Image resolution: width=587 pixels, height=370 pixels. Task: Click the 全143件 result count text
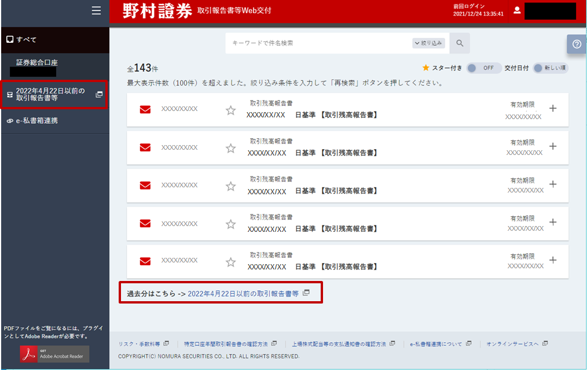point(142,68)
